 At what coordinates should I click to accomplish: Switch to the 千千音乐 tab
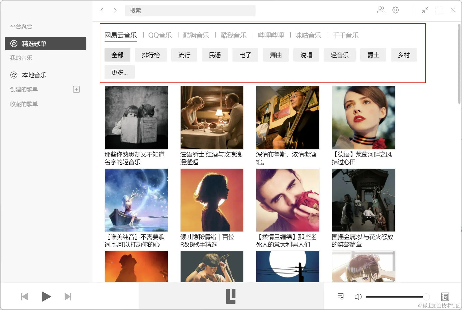click(346, 35)
